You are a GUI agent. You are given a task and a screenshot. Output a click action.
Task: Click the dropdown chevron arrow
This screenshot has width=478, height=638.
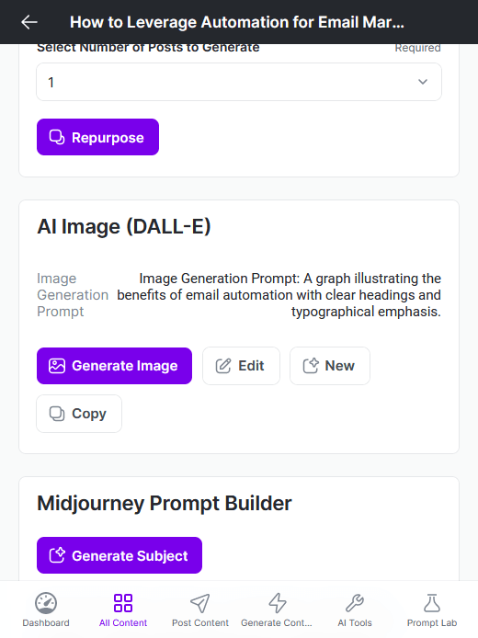pos(423,82)
